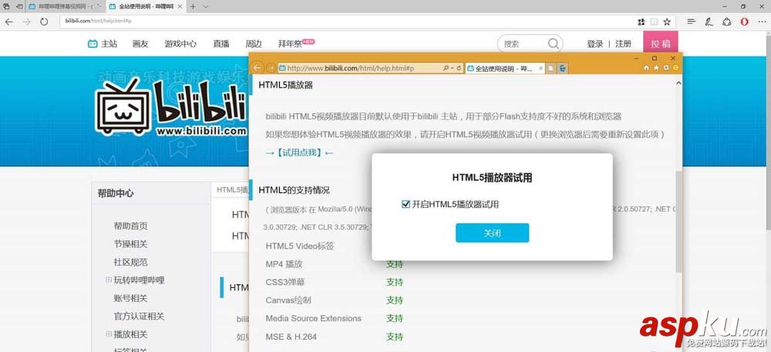Viewport: 771px width, 352px height.
Task: Click Edge page vertical scrollbar thumb
Action: [768, 131]
